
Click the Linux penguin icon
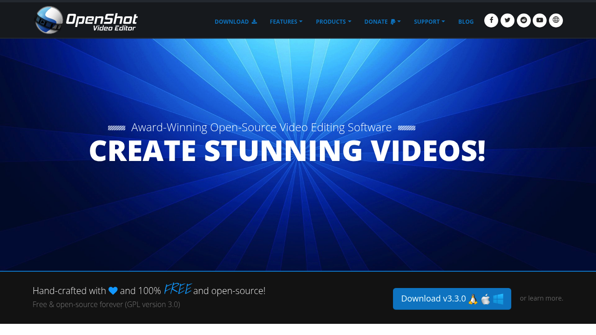473,299
